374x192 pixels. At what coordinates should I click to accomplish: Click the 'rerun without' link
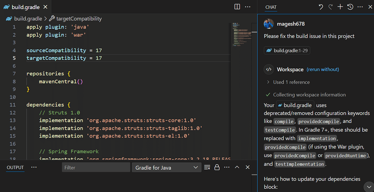pos(323,69)
